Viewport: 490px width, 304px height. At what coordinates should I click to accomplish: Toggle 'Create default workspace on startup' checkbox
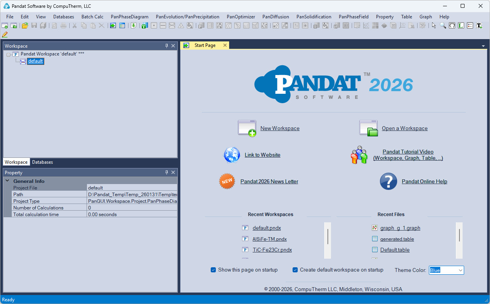295,270
